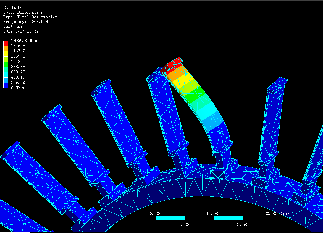Click the 1257.6 legend value

click(18, 56)
